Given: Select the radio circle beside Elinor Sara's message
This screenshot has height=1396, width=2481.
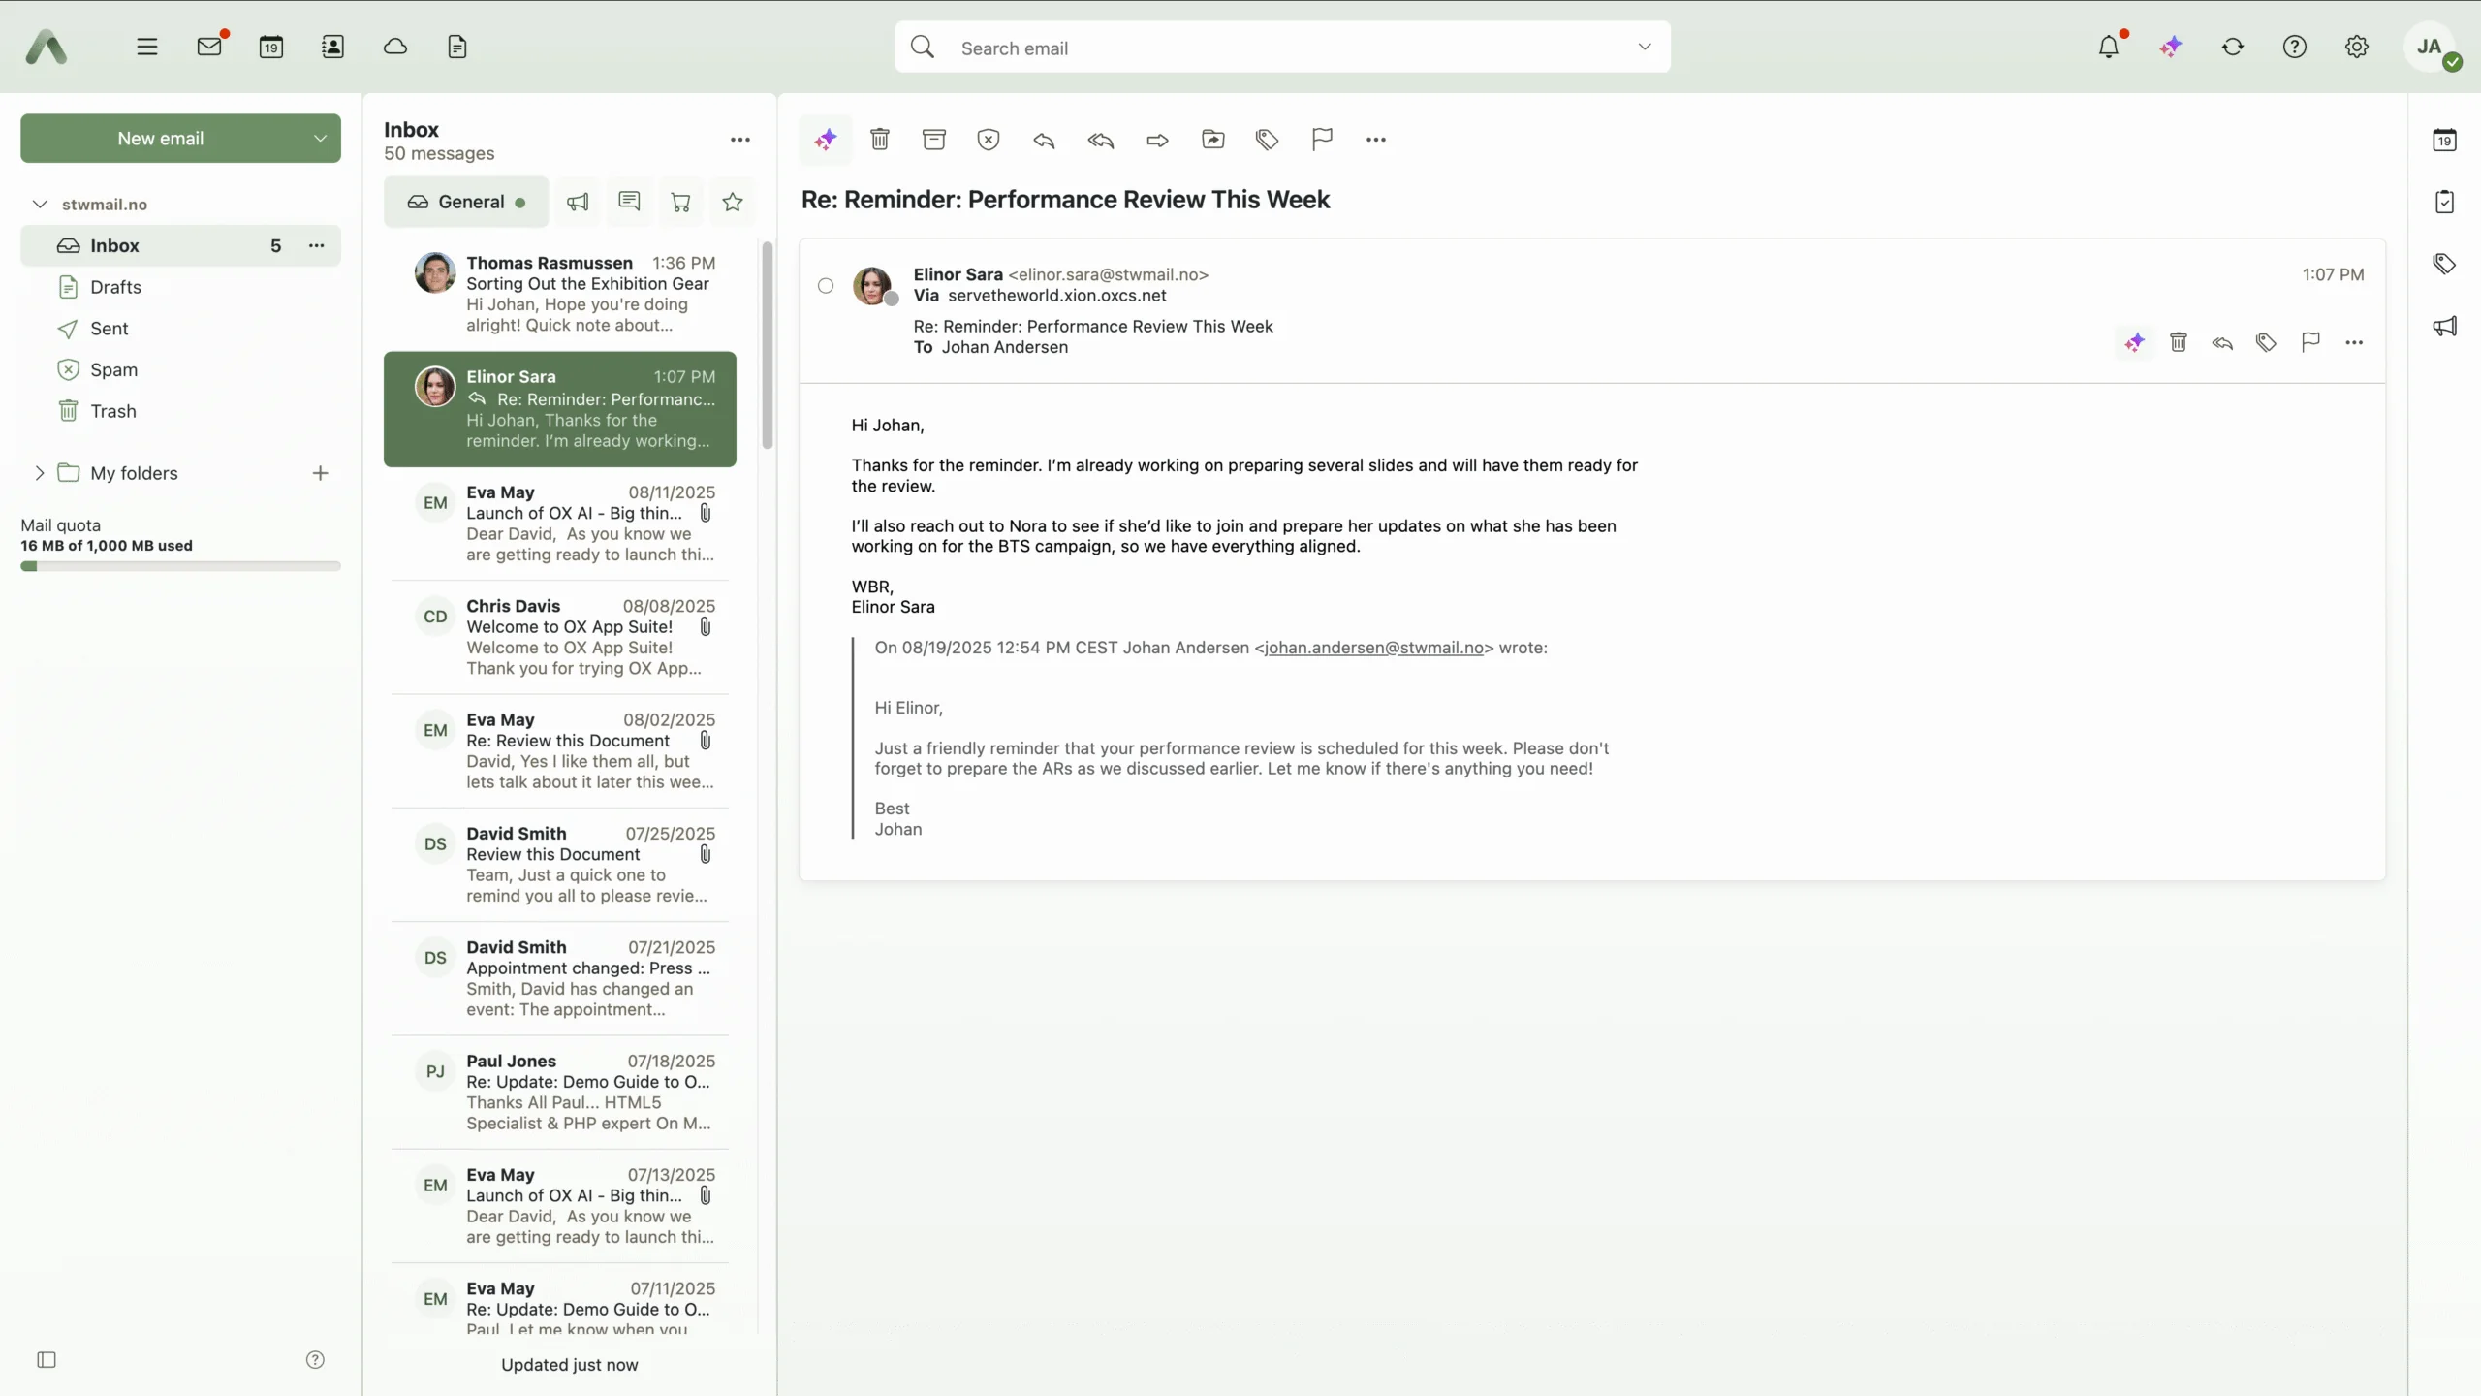Looking at the screenshot, I should click(x=826, y=286).
